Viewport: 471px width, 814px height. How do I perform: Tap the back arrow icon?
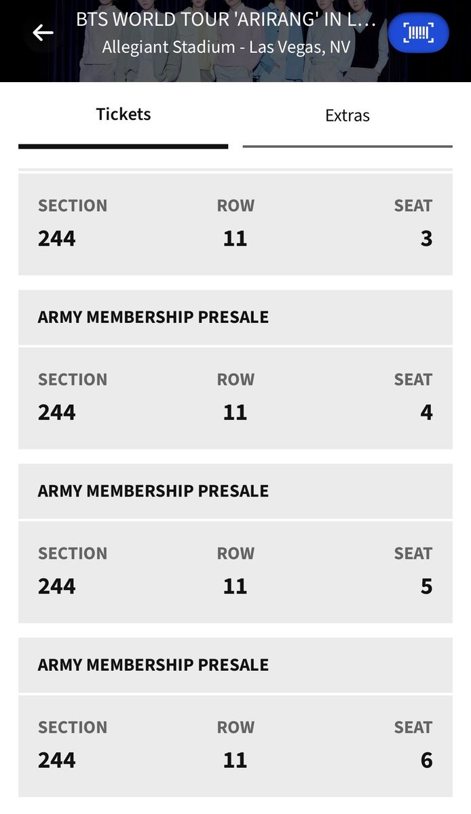(43, 33)
